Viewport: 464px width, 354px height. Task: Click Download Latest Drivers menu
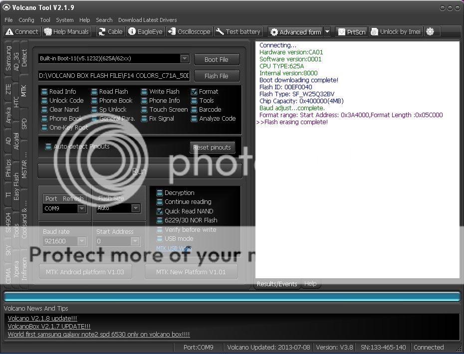pyautogui.click(x=147, y=20)
